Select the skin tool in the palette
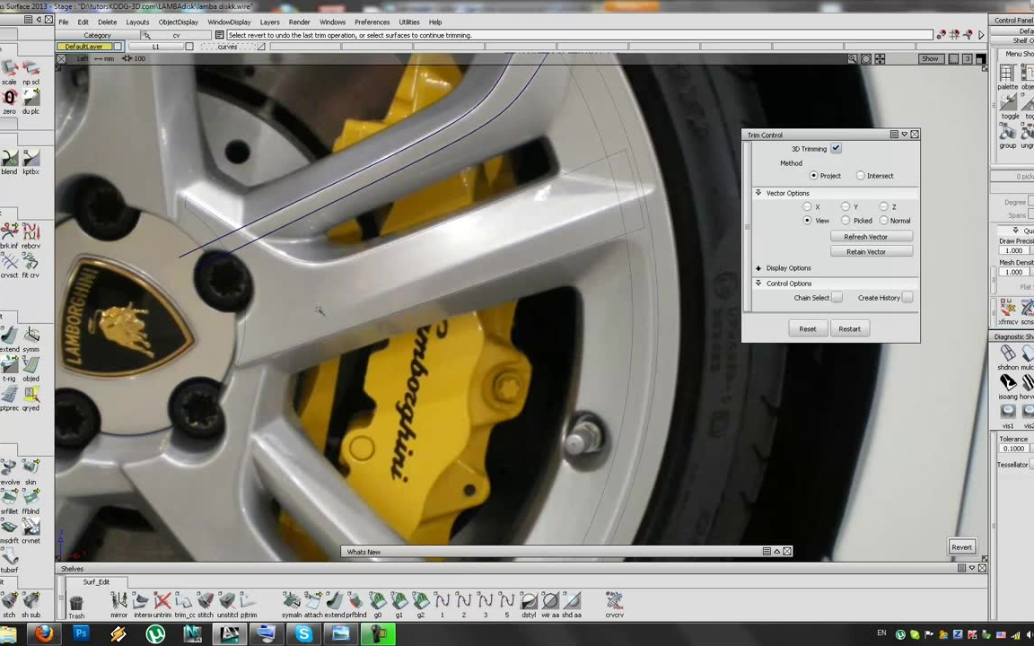 31,467
